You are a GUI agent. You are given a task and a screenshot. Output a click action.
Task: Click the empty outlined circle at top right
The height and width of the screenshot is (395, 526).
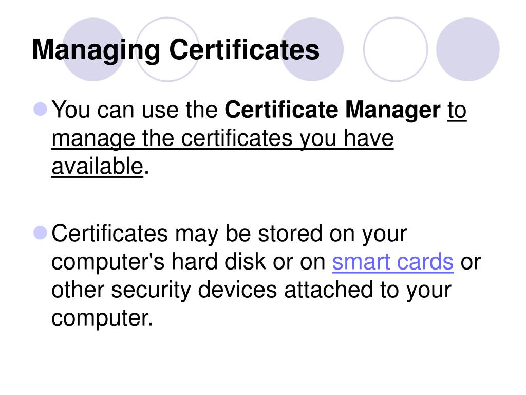[x=396, y=49]
